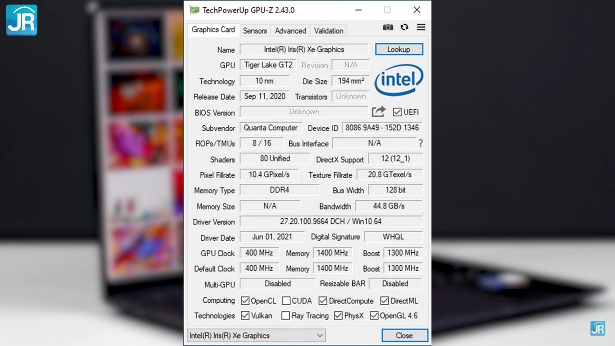
Task: Click the Intel logo image
Action: click(x=398, y=80)
